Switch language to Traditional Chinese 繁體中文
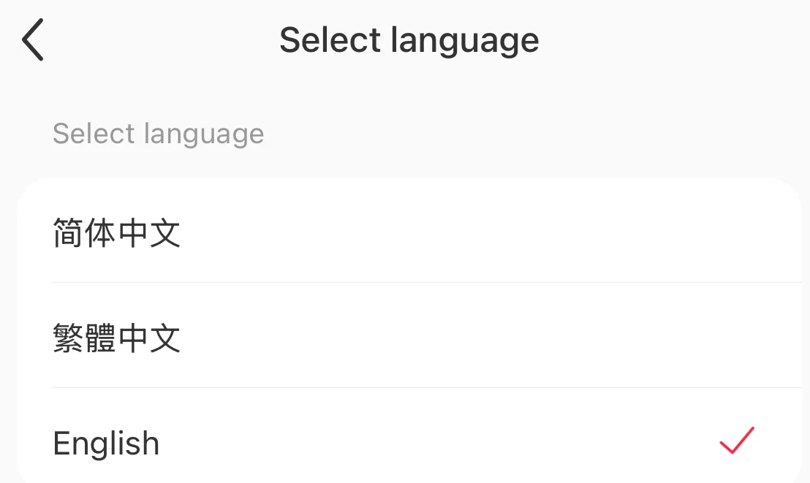Image resolution: width=810 pixels, height=483 pixels. click(x=117, y=338)
